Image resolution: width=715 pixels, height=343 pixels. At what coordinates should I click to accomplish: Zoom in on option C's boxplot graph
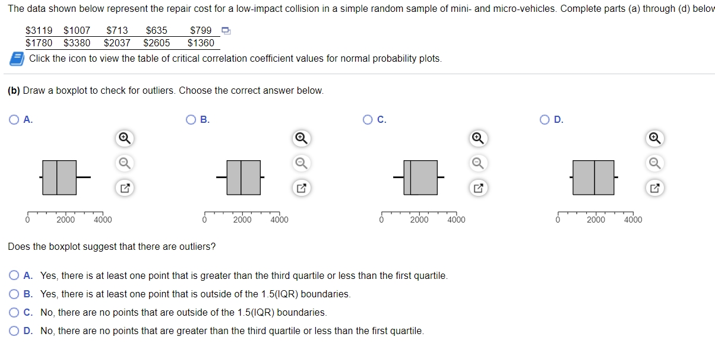pyautogui.click(x=478, y=138)
